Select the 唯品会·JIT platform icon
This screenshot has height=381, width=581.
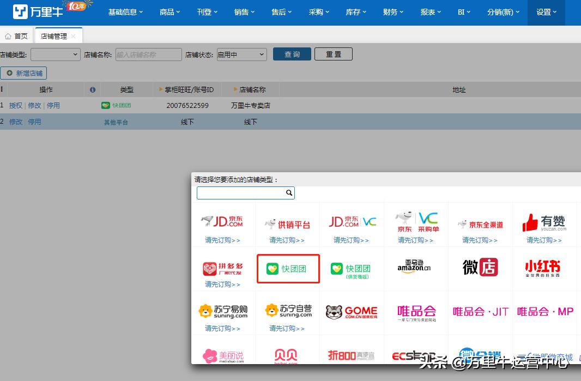tap(480, 312)
